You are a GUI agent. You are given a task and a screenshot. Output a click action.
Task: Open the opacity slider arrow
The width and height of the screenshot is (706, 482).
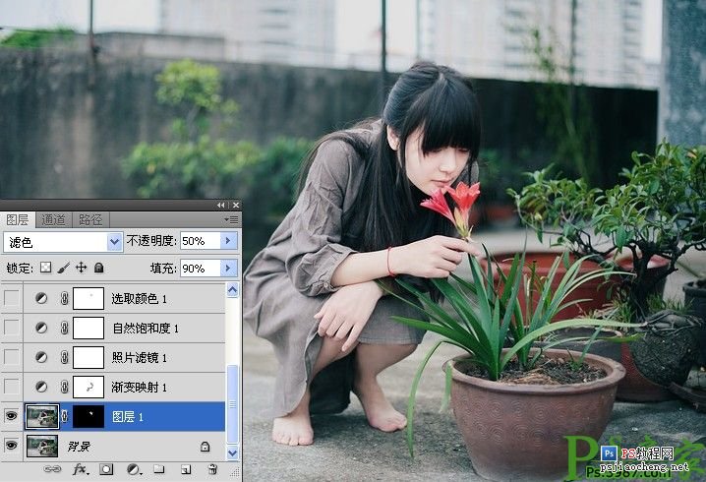pos(228,241)
